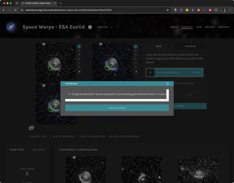This screenshot has width=234, height=183.
Task: Add subject to favorites
Action: point(62,136)
